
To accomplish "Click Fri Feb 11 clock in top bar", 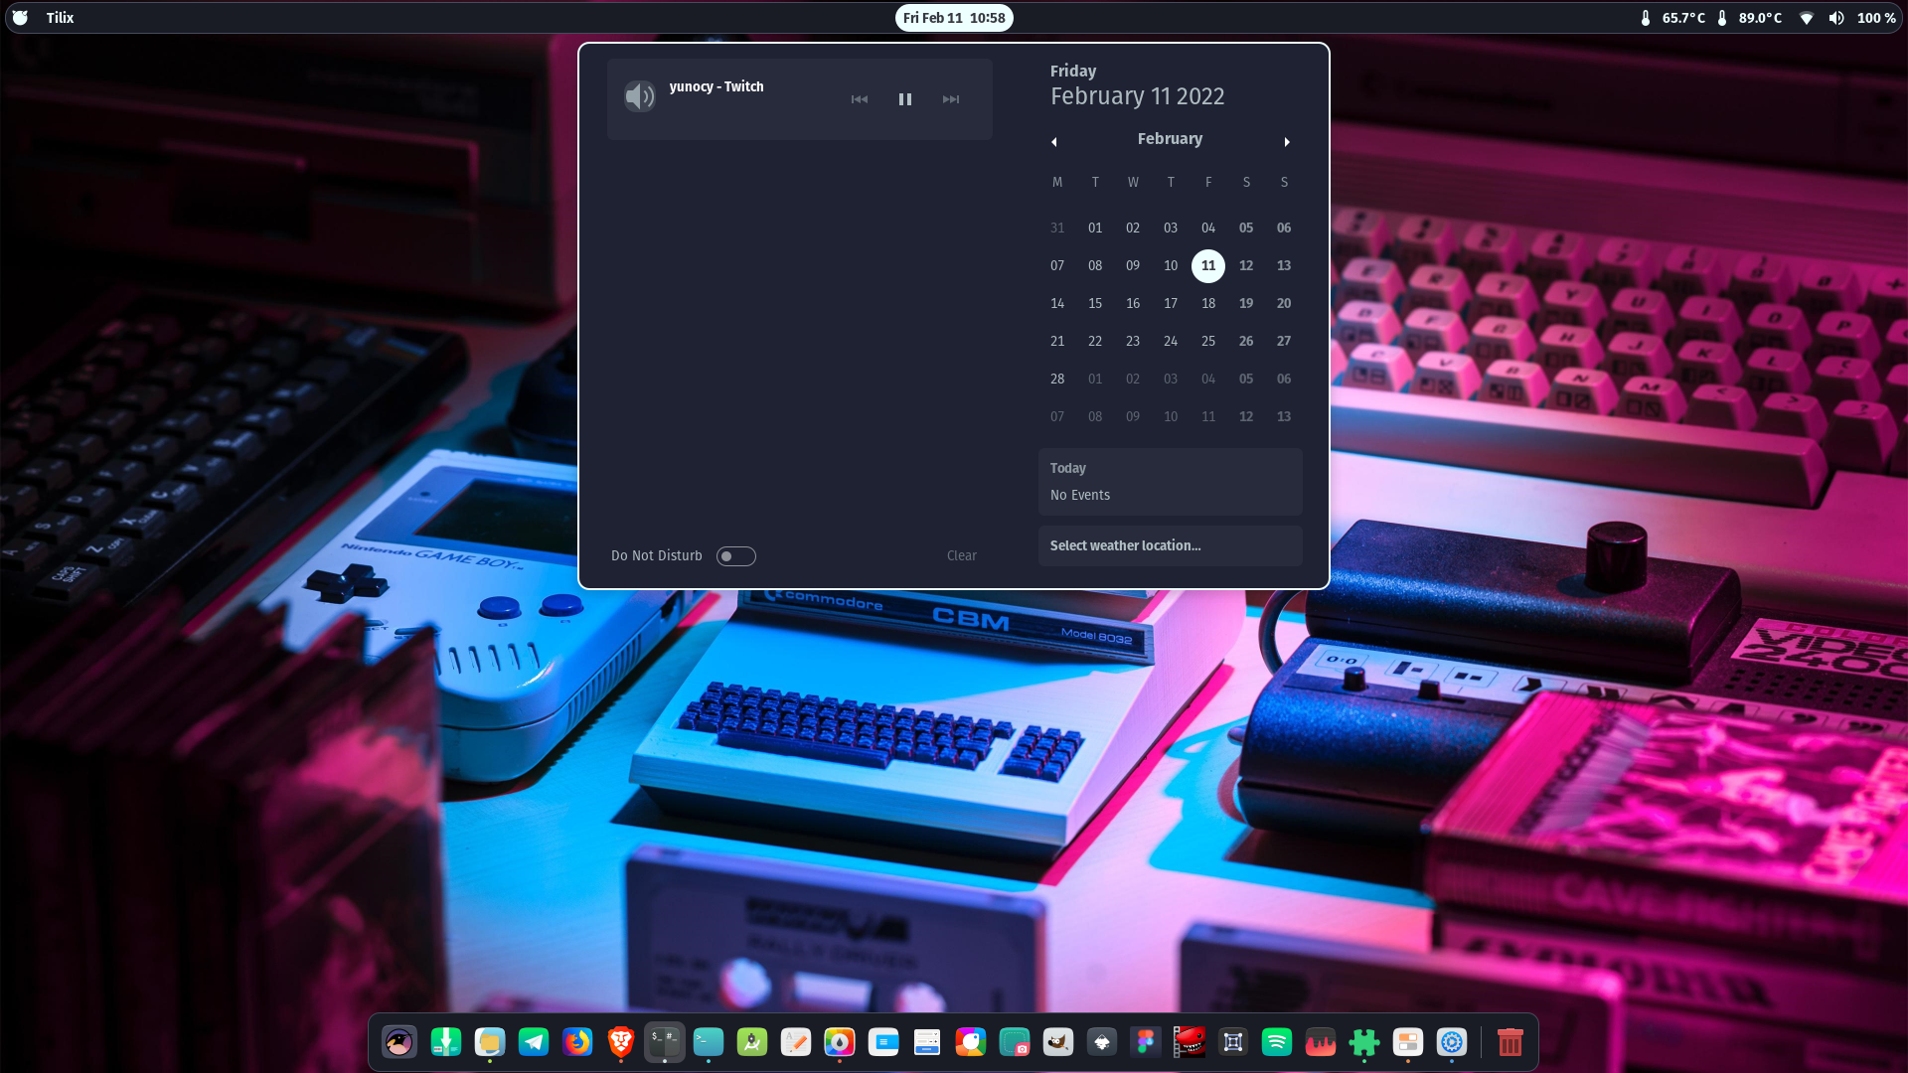I will click(x=953, y=17).
